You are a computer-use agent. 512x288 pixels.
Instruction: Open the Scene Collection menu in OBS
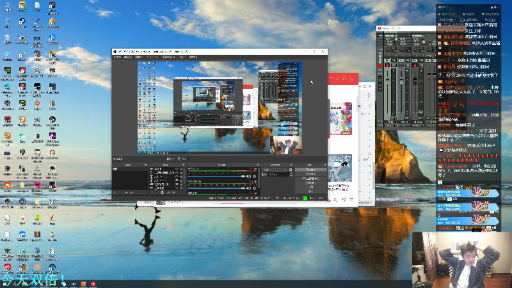pyautogui.click(x=168, y=57)
